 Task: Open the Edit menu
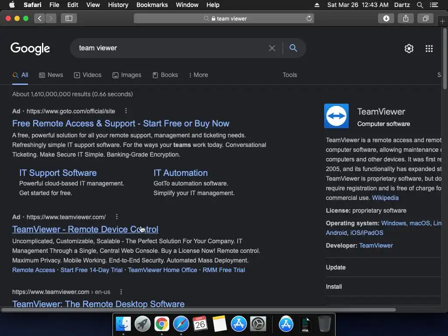pyautogui.click(x=73, y=5)
